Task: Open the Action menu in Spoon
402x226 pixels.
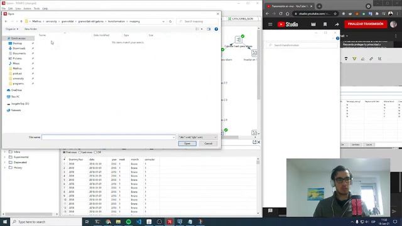Action: click(x=27, y=8)
